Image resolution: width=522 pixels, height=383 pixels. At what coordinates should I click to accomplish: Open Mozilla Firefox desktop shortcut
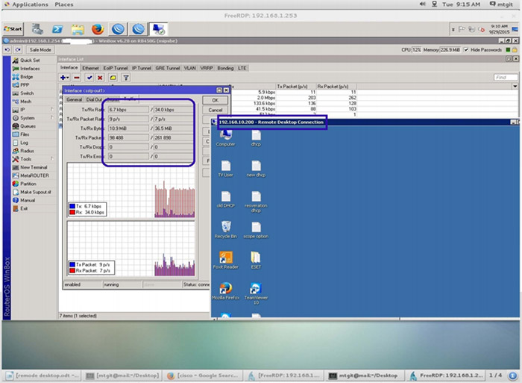click(225, 291)
